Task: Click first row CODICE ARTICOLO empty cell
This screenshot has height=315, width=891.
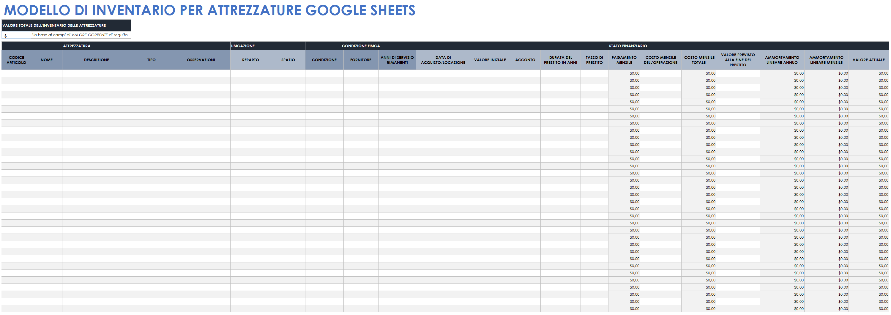Action: coord(16,73)
